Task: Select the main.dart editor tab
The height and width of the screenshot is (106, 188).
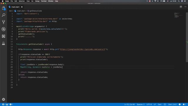Action: coord(16,7)
